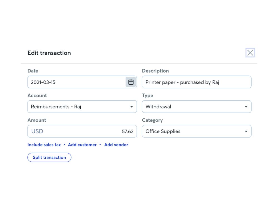Click the Split transaction button
The width and height of the screenshot is (278, 208).
click(49, 158)
